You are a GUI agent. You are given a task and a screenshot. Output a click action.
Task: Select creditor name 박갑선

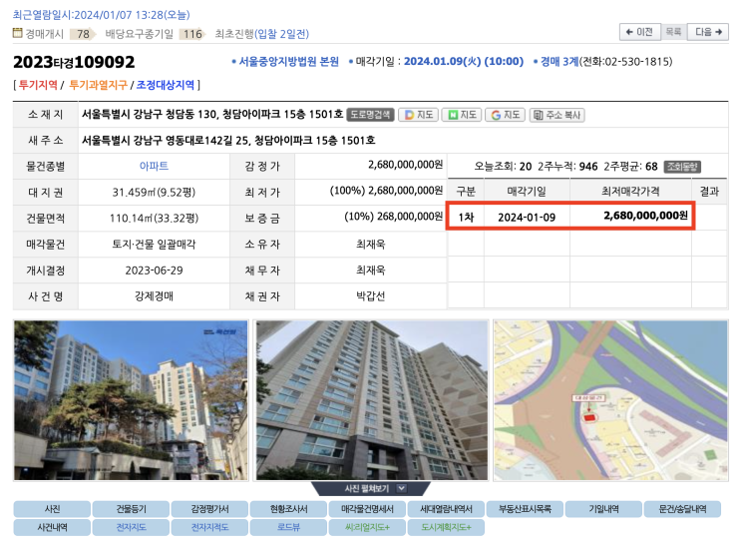tap(371, 296)
